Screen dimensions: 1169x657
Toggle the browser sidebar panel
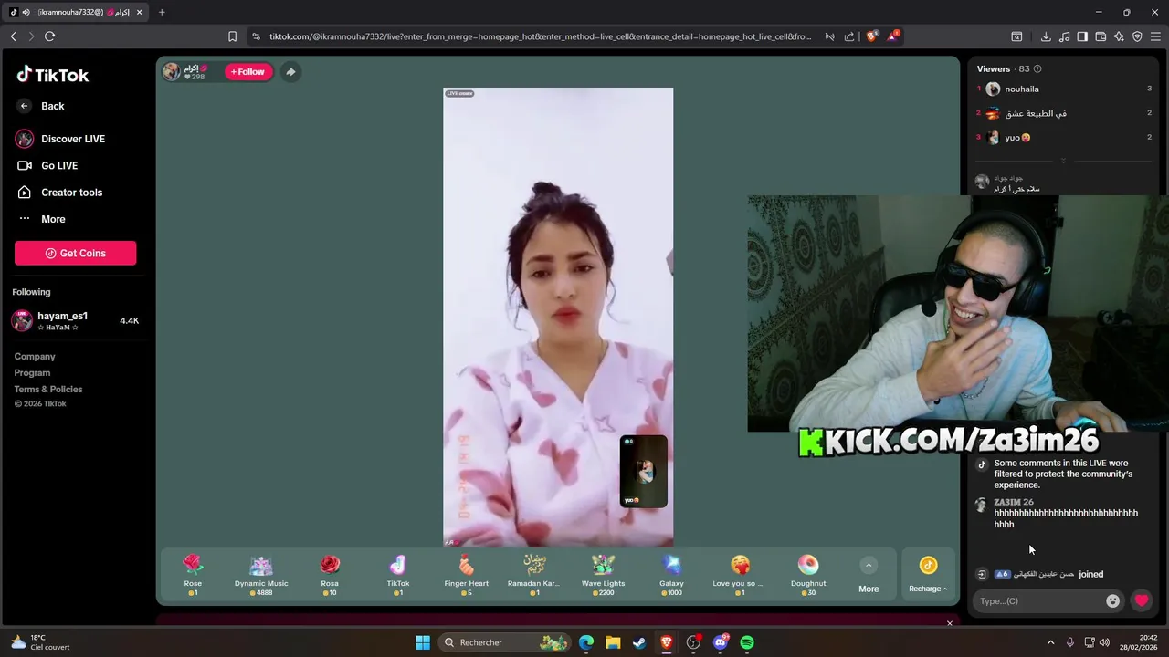[1082, 36]
